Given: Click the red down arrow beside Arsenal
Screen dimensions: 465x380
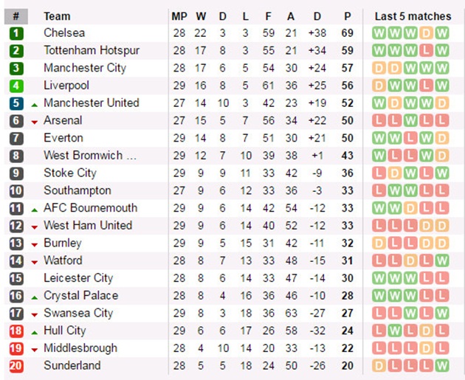Looking at the screenshot, I should [x=33, y=122].
